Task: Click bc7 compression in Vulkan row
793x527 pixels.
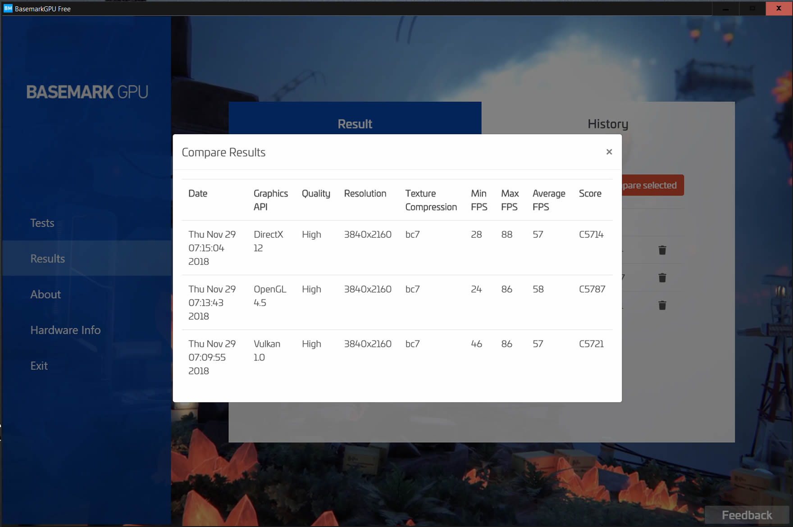Action: tap(412, 344)
